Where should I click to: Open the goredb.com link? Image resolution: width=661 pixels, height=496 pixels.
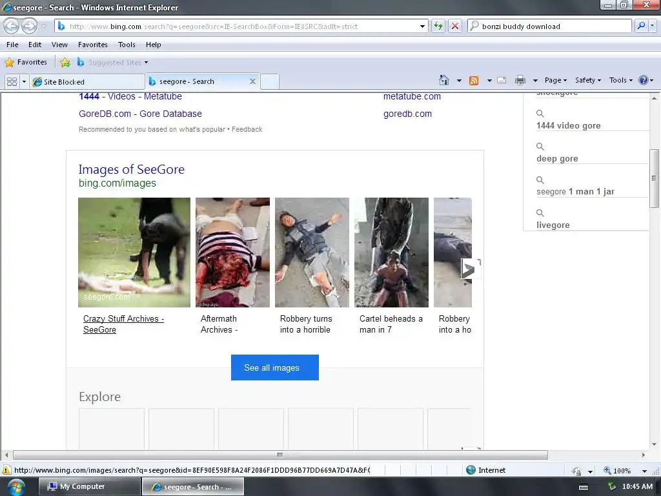407,114
